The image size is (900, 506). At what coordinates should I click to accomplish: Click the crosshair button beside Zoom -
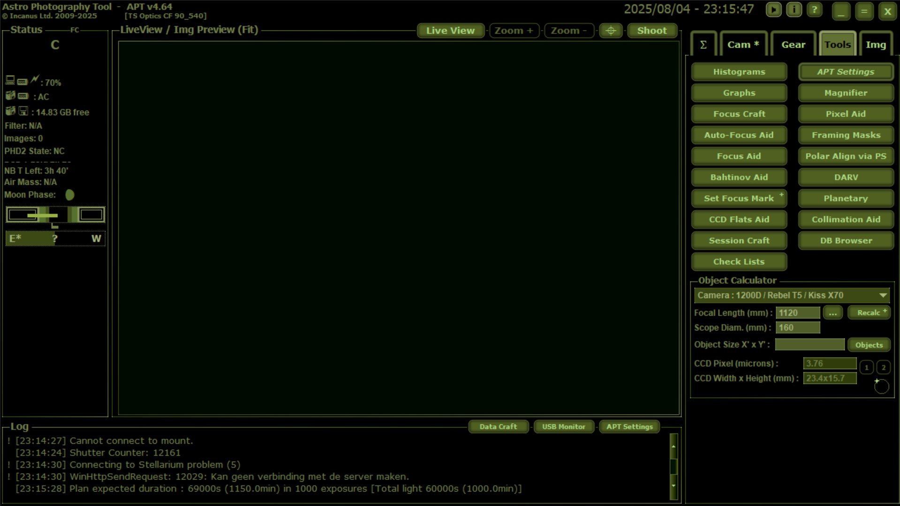[611, 30]
